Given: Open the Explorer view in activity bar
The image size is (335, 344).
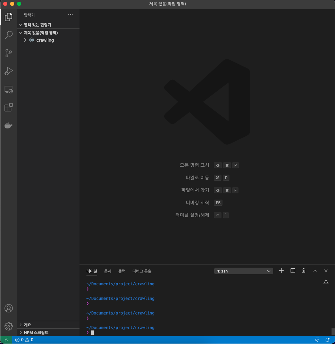Looking at the screenshot, I should coord(9,17).
